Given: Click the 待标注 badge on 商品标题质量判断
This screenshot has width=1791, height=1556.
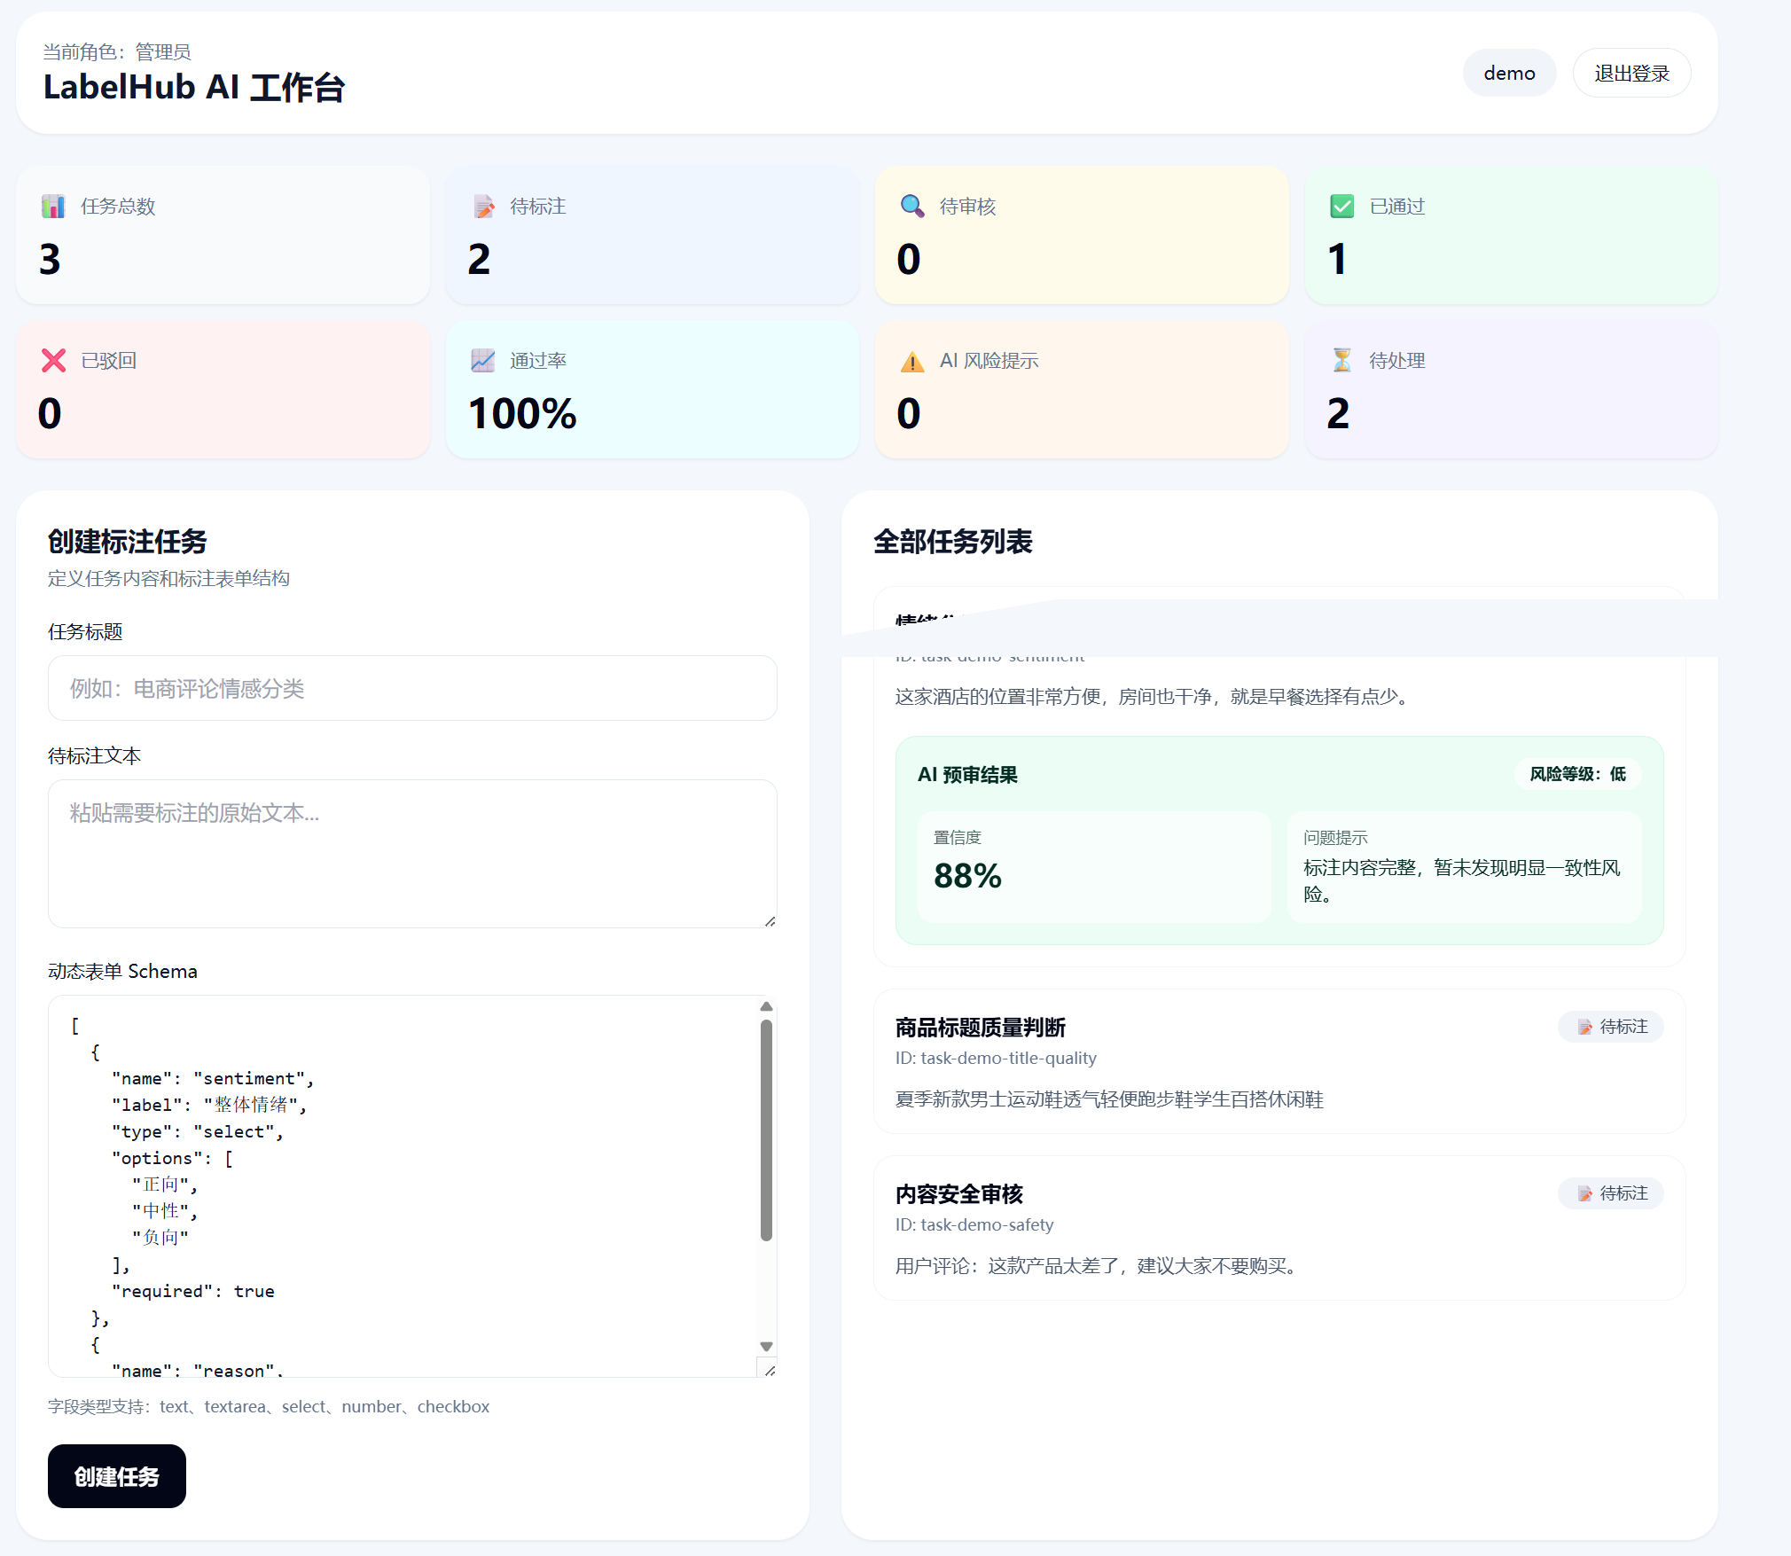Looking at the screenshot, I should pos(1611,1027).
